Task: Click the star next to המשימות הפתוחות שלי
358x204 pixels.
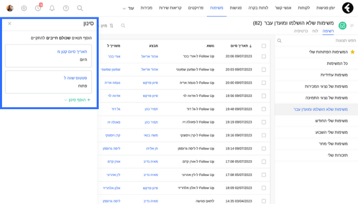Action: 352,52
